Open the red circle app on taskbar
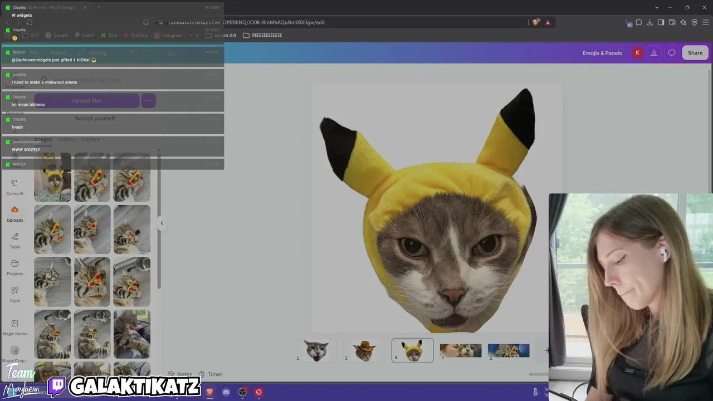 pyautogui.click(x=258, y=392)
